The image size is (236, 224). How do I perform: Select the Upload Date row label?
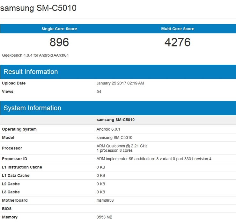pyautogui.click(x=14, y=83)
